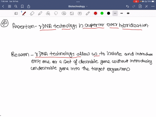Open the share and export menu

(29, 6)
